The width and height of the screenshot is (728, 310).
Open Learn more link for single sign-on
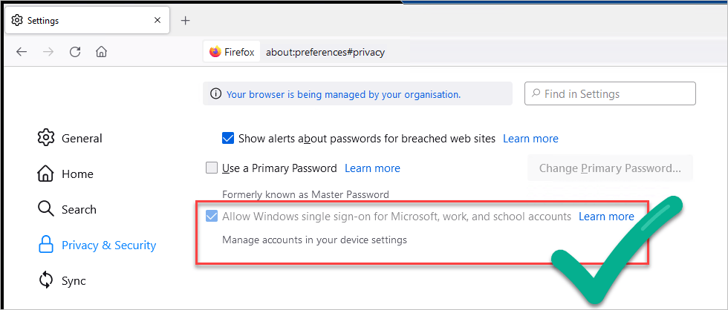(x=606, y=217)
